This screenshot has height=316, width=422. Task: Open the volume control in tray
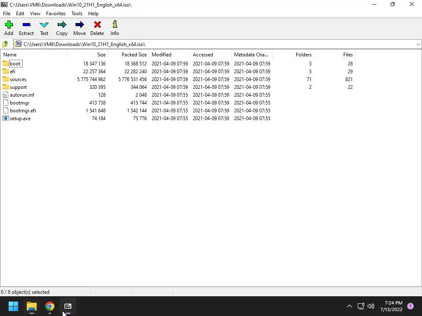coord(371,306)
